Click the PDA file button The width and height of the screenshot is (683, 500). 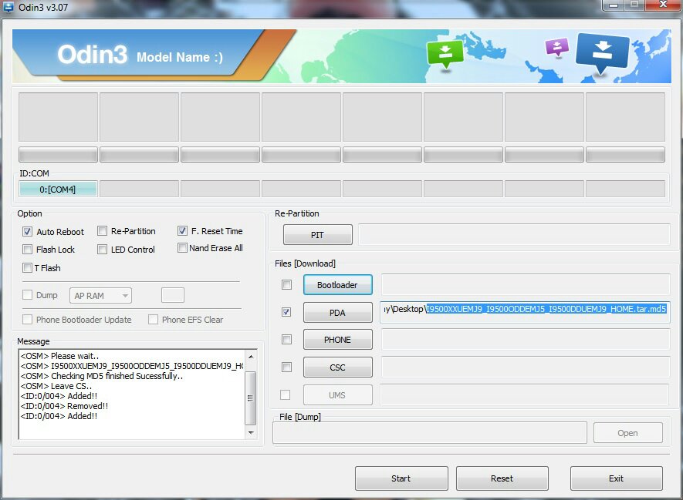[337, 313]
